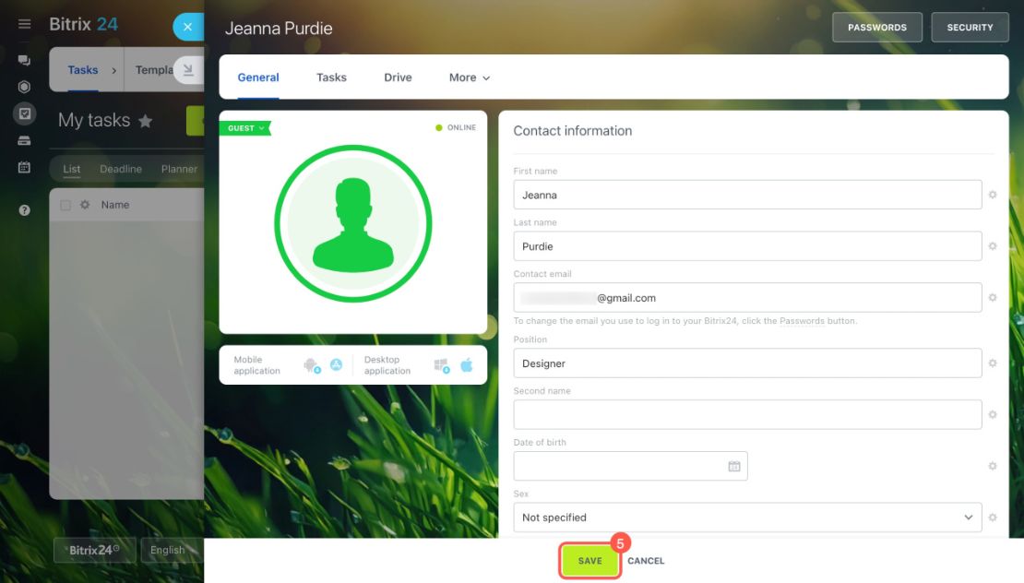This screenshot has height=583, width=1024.
Task: Open the Date of birth calendar picker
Action: [734, 466]
